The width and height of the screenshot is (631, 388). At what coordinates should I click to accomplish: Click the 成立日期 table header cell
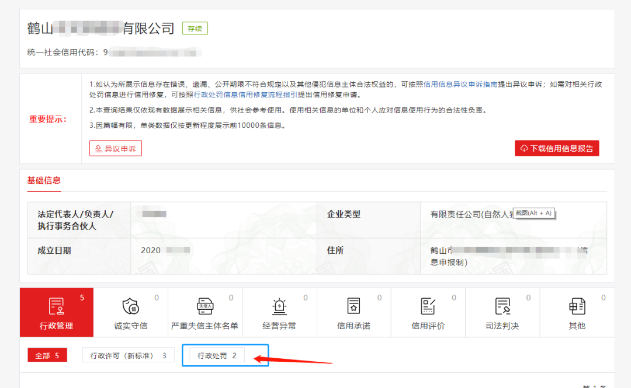coord(79,256)
